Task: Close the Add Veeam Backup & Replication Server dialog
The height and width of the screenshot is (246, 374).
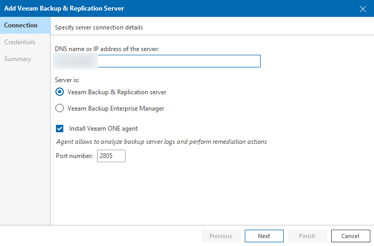Action: (363, 9)
